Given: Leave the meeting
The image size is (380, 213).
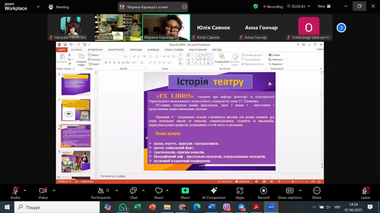Looking at the screenshot, I should (365, 192).
